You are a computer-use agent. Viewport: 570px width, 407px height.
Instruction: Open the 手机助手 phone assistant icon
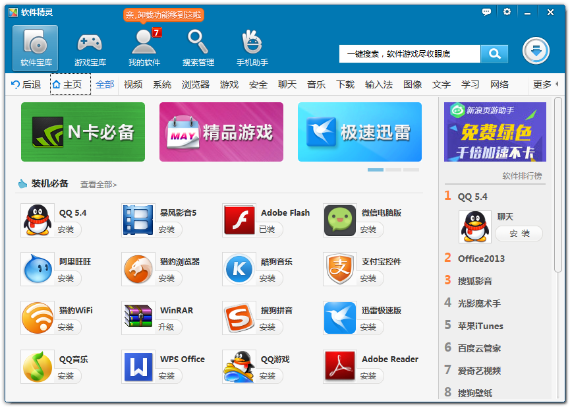[252, 47]
